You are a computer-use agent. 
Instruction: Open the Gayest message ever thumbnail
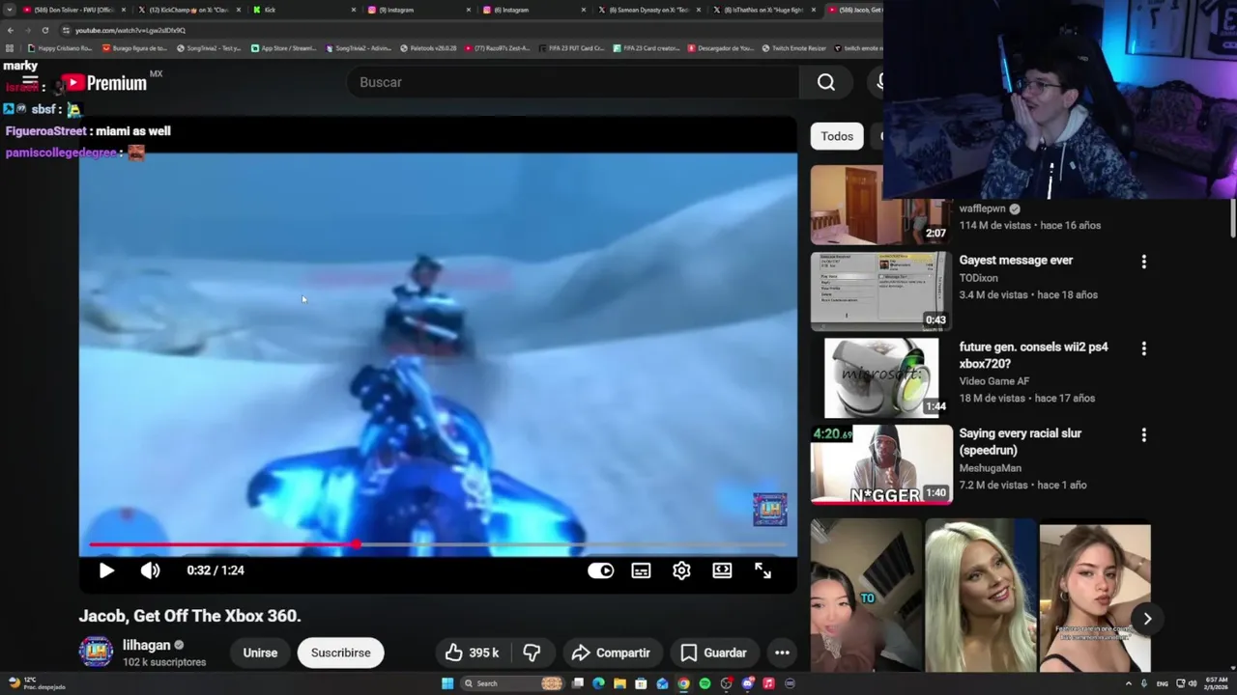coord(881,291)
